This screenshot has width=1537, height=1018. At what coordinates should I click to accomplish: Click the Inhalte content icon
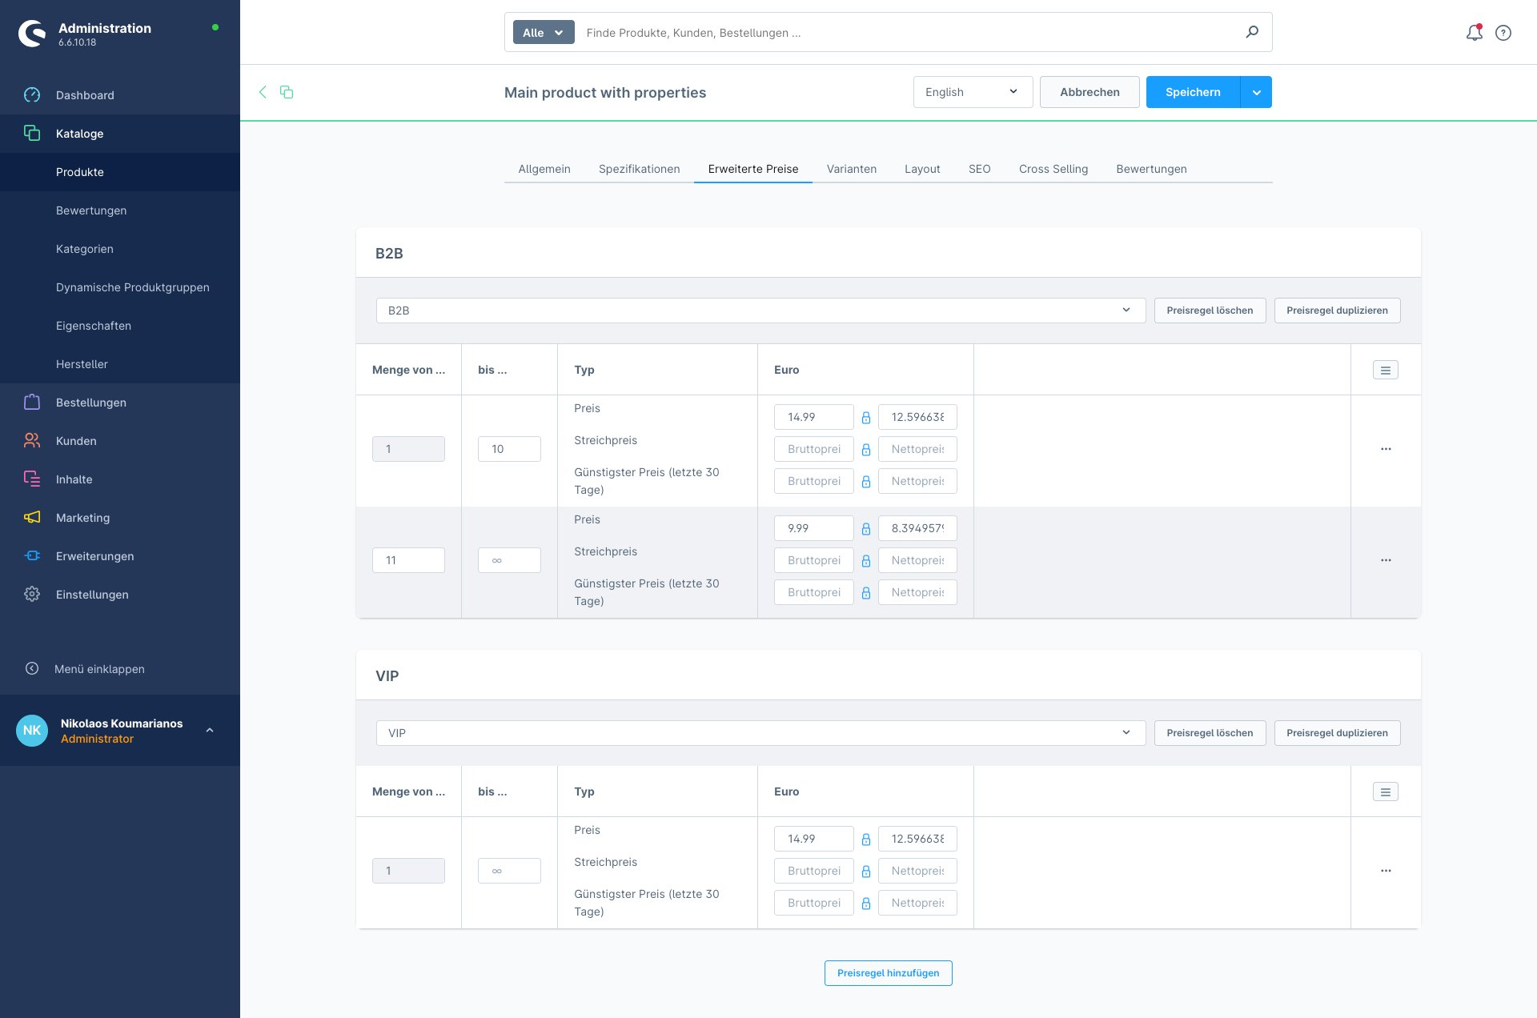(x=32, y=479)
